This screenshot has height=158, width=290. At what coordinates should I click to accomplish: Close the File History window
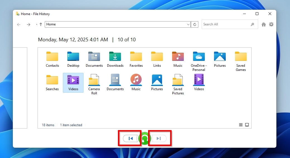(270, 14)
